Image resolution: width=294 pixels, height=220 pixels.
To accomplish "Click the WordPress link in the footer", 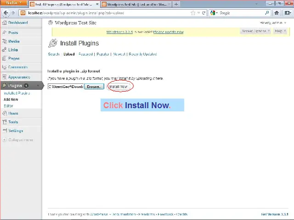I will pos(99,214).
